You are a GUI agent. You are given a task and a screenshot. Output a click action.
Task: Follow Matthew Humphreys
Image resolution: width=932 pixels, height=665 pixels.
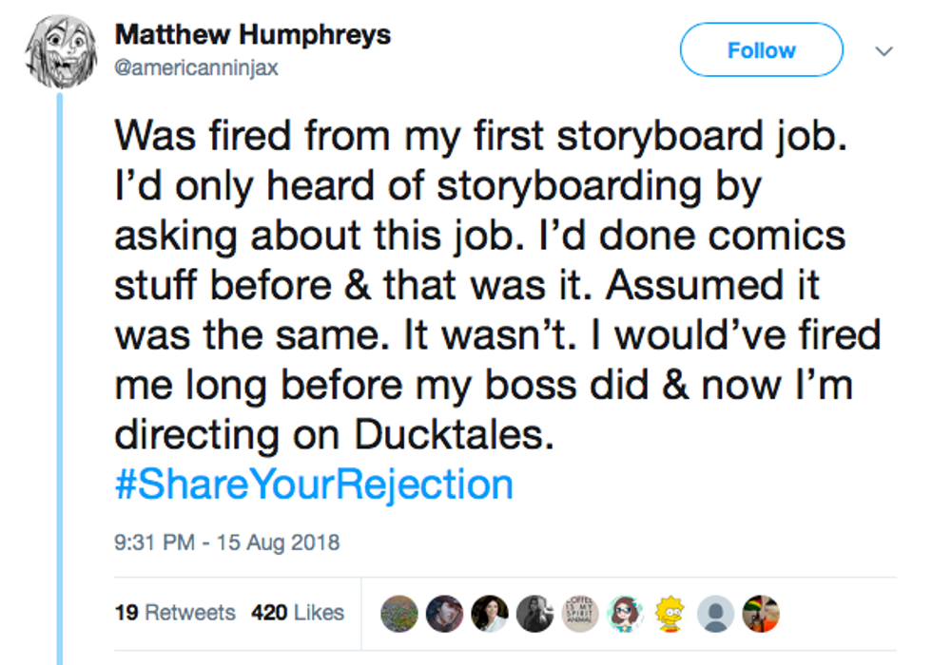[x=761, y=49]
